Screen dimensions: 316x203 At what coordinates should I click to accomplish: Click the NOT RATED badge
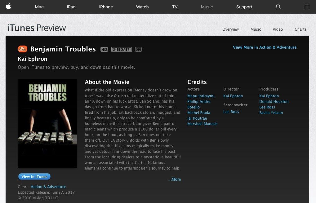pos(122,49)
